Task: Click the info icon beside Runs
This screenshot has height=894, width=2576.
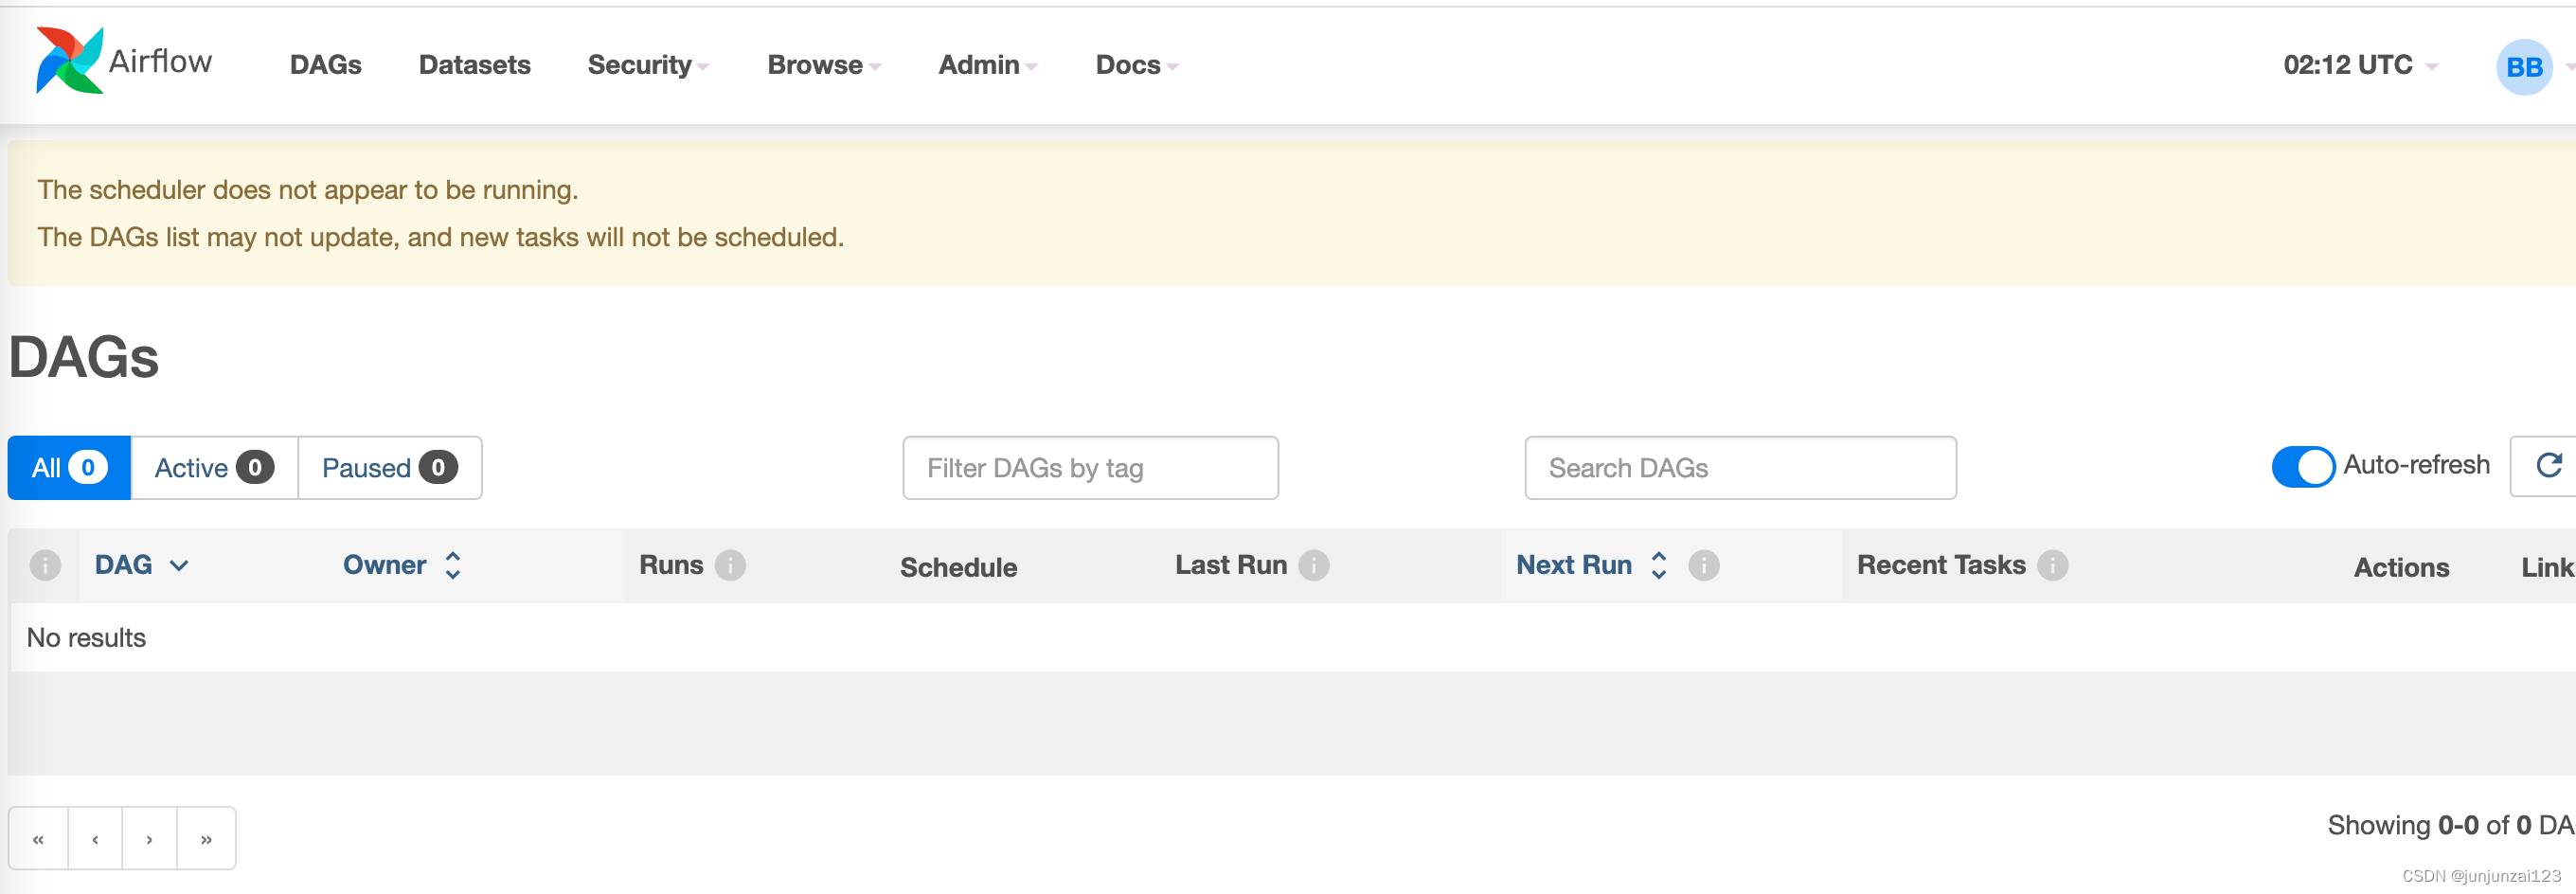Action: (x=730, y=566)
